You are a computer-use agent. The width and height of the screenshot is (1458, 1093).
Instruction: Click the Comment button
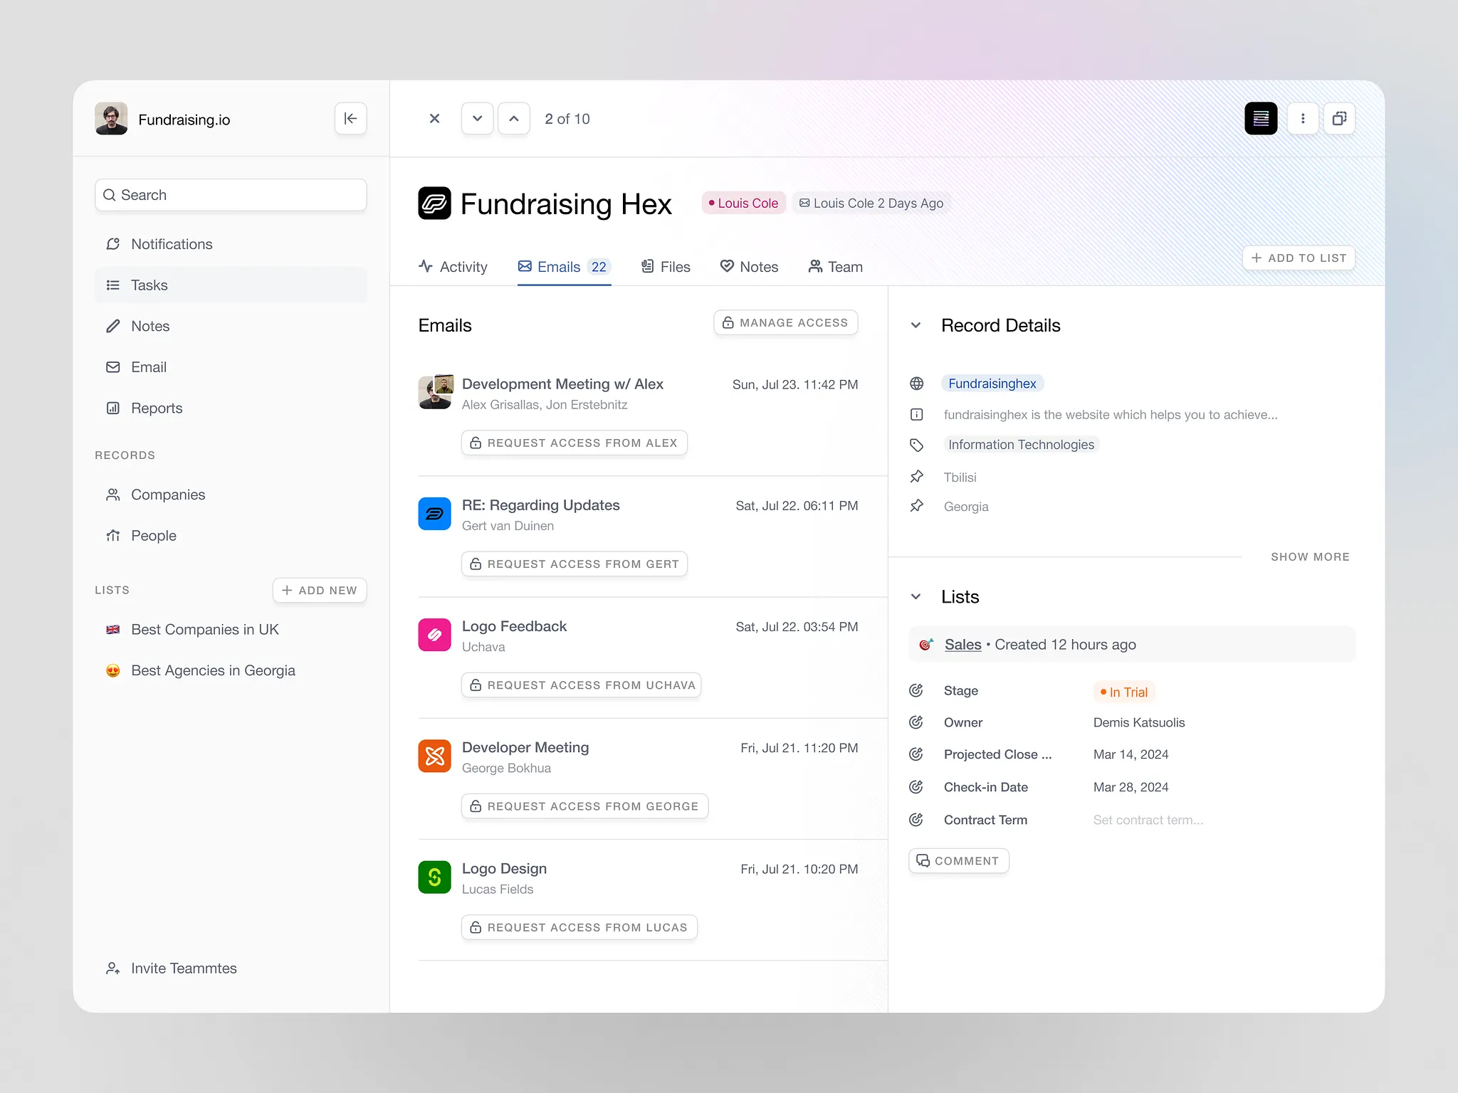[958, 860]
